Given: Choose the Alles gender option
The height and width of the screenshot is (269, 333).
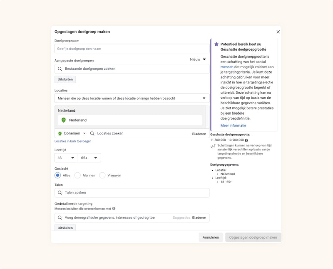Looking at the screenshot, I should (x=57, y=175).
